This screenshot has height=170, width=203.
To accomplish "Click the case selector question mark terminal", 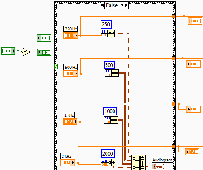I will pos(56,67).
